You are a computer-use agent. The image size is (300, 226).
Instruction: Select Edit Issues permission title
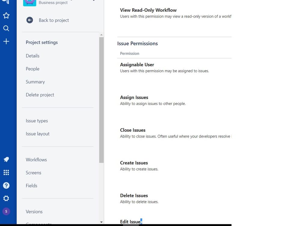click(x=131, y=222)
